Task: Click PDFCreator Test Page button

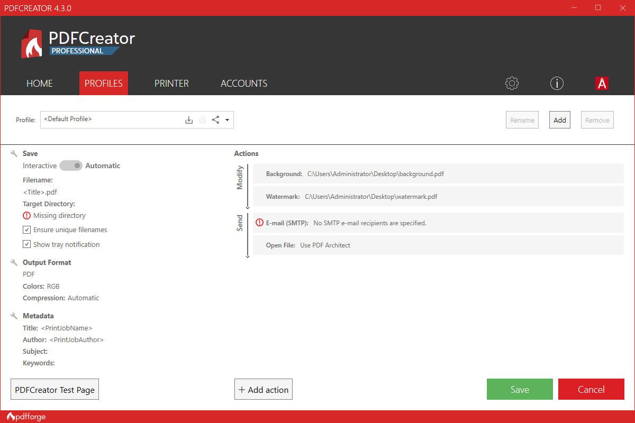Action: point(55,390)
